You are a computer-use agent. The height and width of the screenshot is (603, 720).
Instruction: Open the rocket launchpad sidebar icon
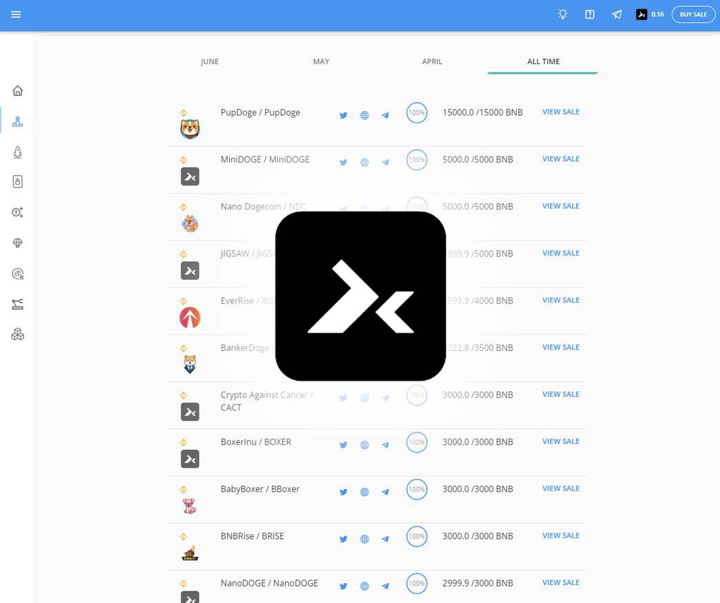point(17,152)
